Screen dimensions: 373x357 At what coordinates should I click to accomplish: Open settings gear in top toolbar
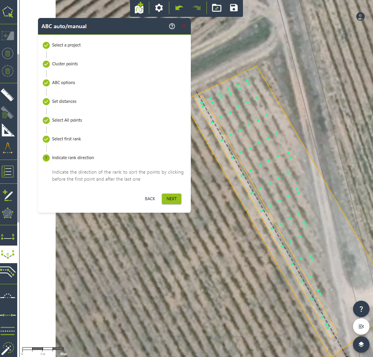coord(159,8)
